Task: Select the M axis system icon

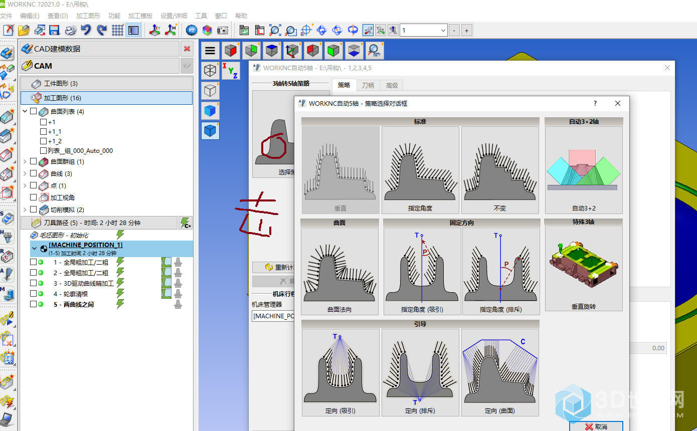Action: pyautogui.click(x=170, y=30)
